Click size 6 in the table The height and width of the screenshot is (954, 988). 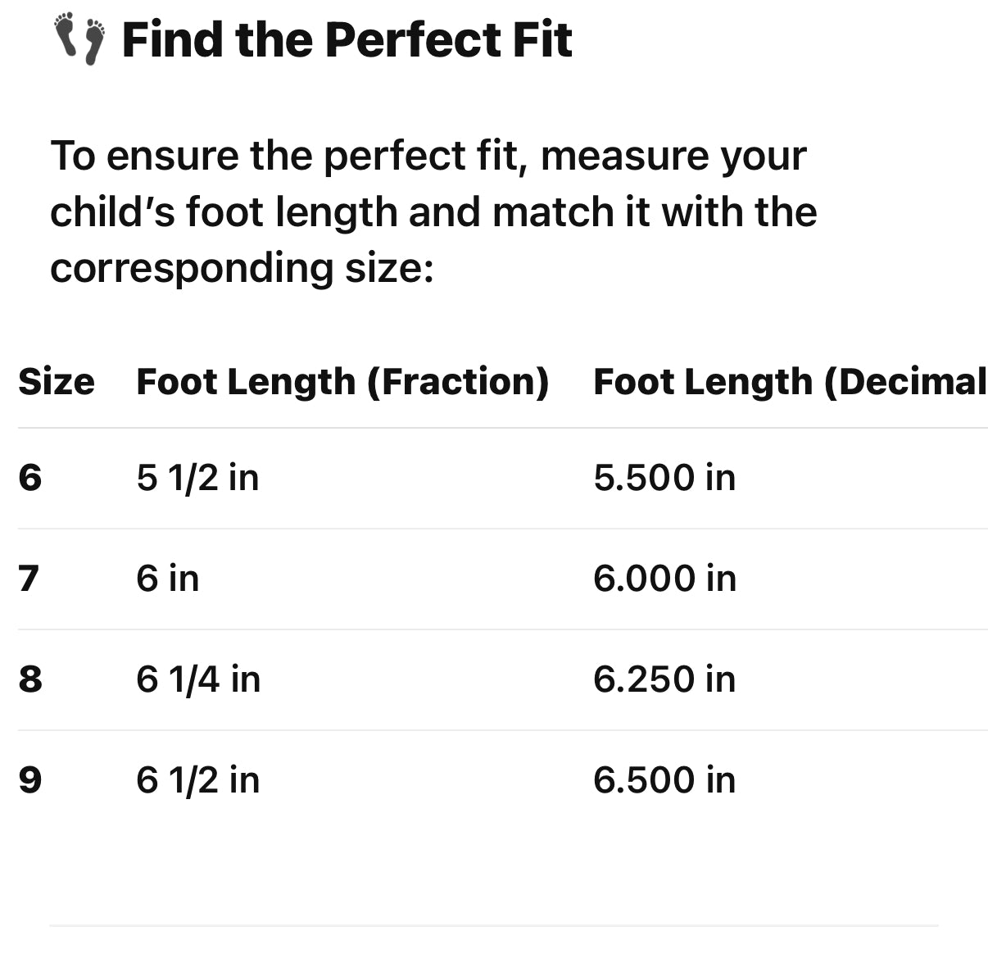pos(30,478)
